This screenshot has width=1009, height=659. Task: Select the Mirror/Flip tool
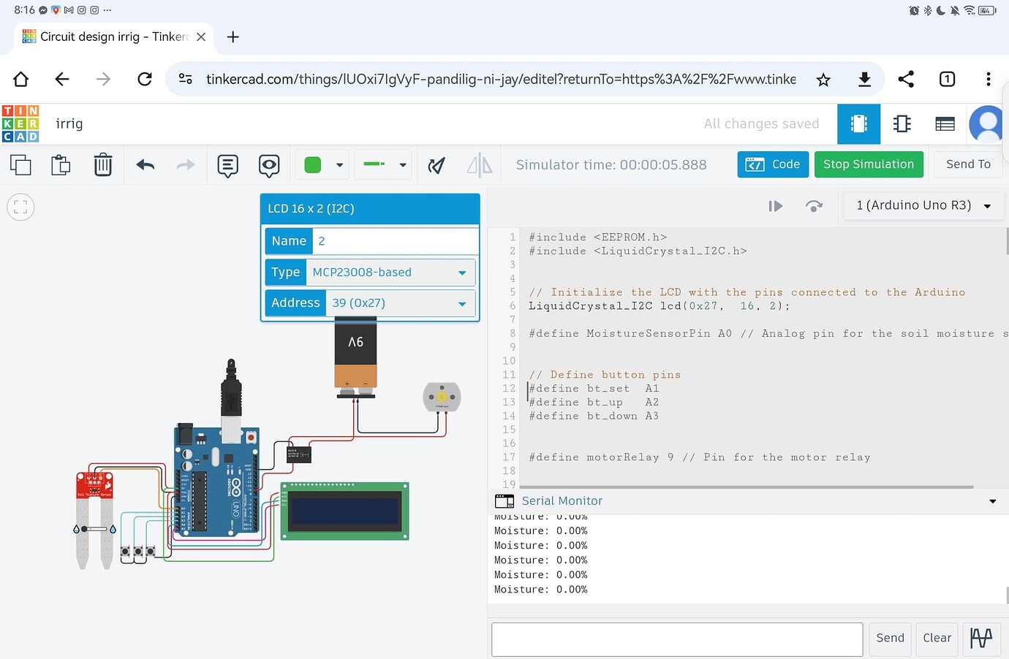480,164
